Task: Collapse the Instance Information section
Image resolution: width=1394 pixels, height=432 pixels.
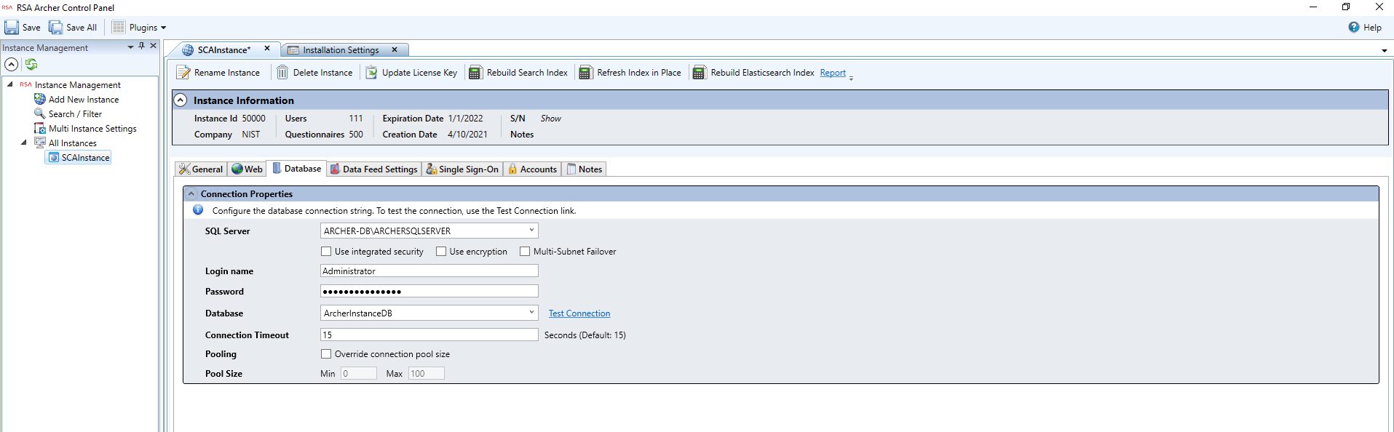Action: click(x=181, y=100)
